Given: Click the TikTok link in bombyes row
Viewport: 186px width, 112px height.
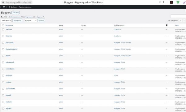Looking at the screenshot, I should [116, 75].
